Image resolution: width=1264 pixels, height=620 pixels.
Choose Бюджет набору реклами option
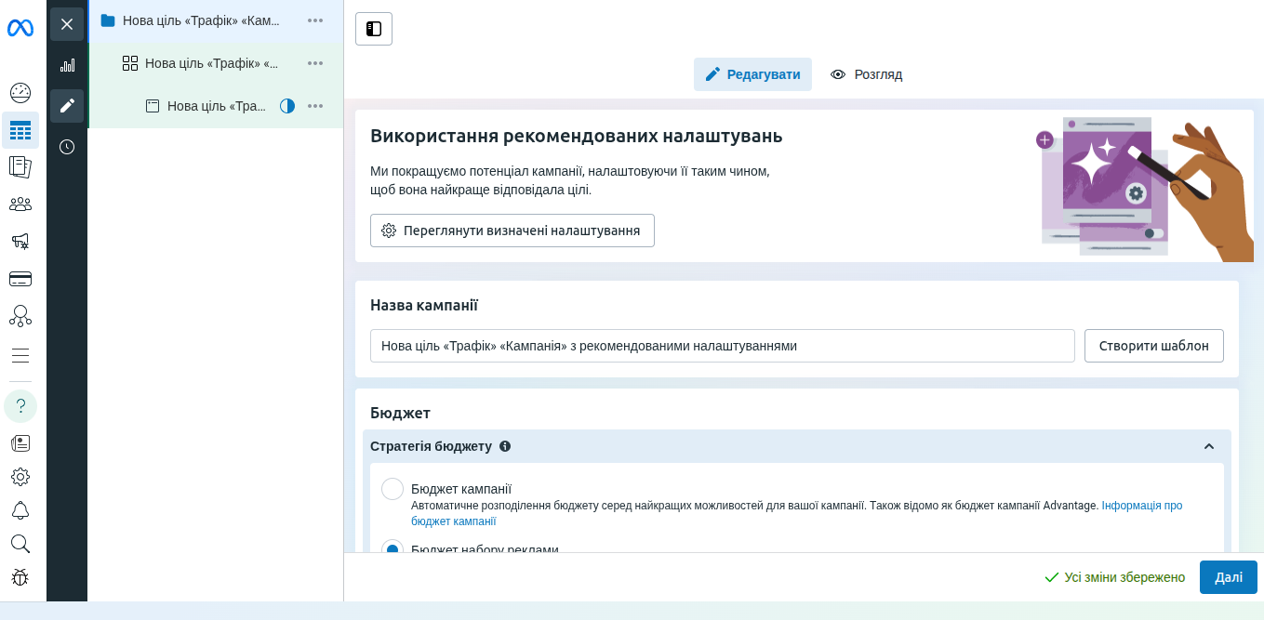[x=393, y=549]
